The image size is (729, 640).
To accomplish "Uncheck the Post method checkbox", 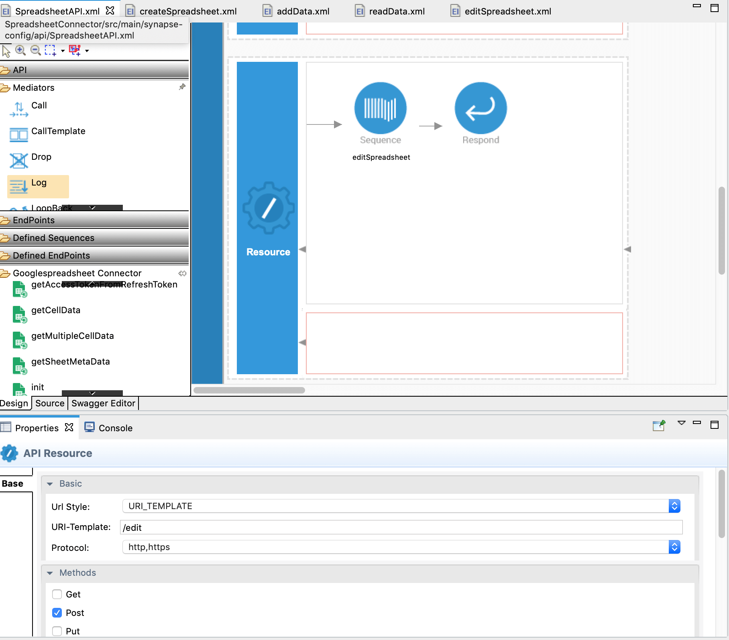I will (x=57, y=613).
